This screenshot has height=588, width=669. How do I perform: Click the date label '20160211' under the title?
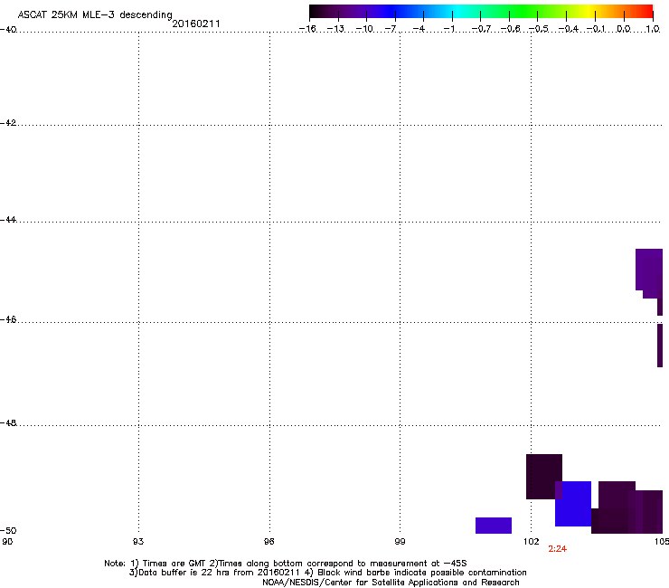point(196,24)
